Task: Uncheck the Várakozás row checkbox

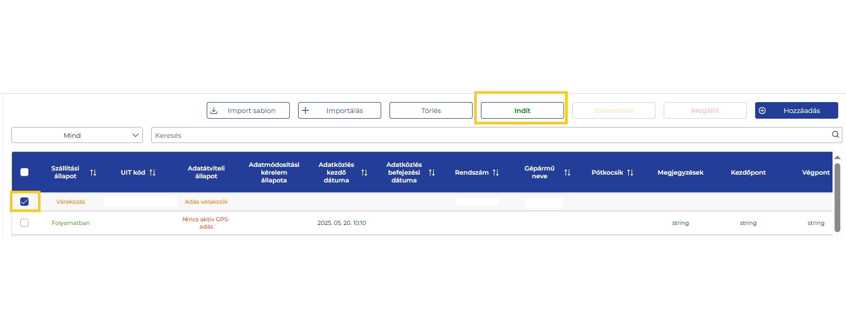Action: coord(24,202)
